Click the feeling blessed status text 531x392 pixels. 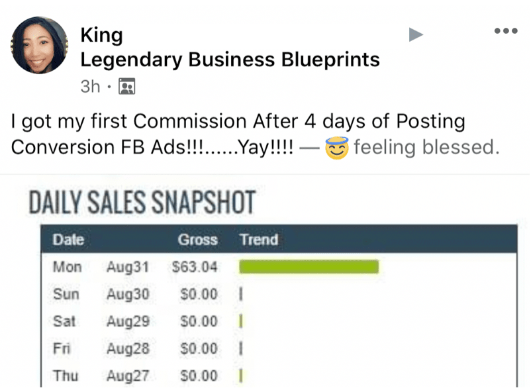426,148
